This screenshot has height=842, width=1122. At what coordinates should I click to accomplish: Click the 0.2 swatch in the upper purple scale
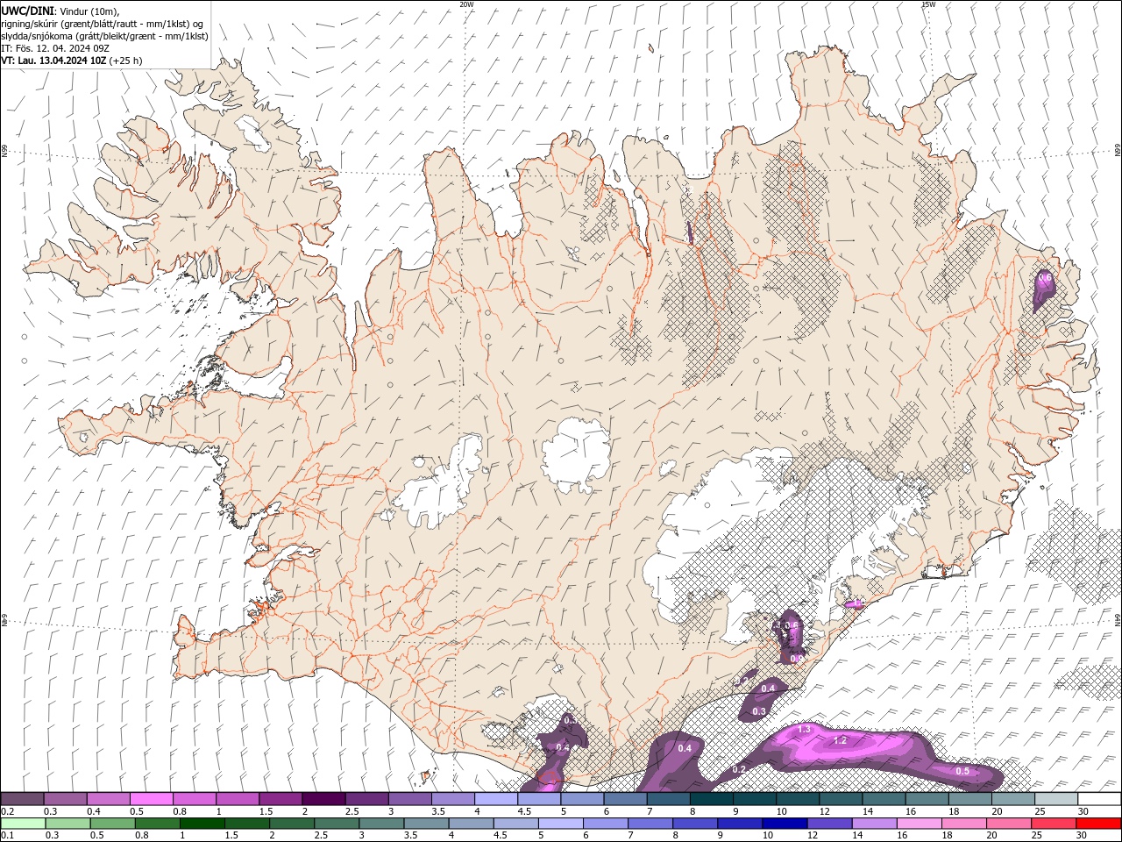click(22, 799)
